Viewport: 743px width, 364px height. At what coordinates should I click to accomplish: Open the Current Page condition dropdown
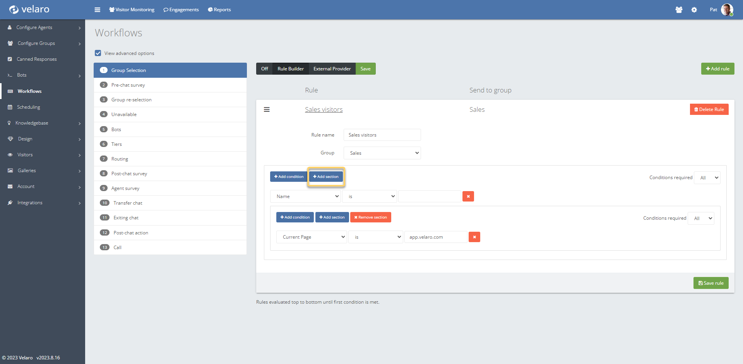coord(312,237)
